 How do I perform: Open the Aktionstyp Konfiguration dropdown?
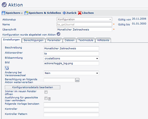point(84,19)
